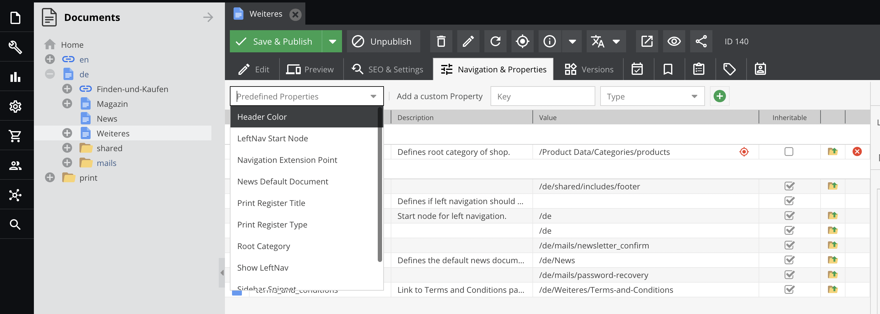Click the share icon in toolbar
The image size is (880, 314).
click(x=701, y=41)
